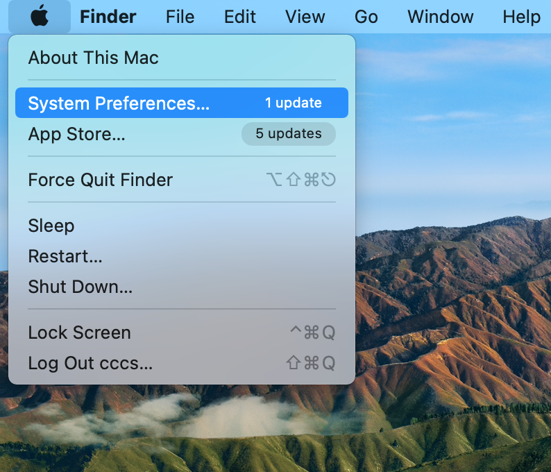Launch App Store from the menu
551x472 pixels.
click(x=76, y=134)
